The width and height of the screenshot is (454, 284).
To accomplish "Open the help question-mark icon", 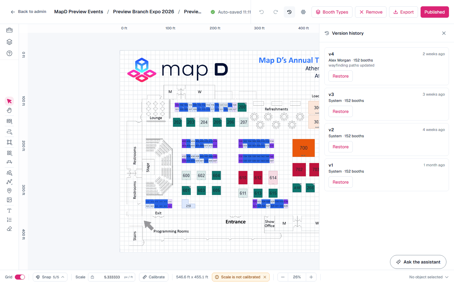I will click(x=9, y=53).
